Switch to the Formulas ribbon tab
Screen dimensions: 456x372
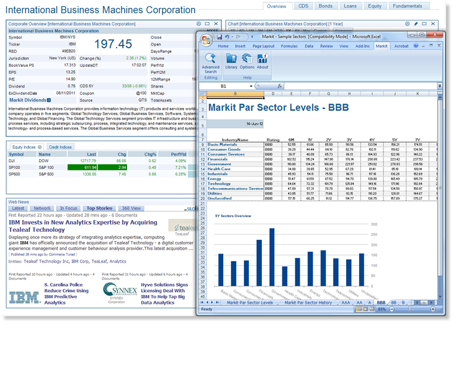288,46
